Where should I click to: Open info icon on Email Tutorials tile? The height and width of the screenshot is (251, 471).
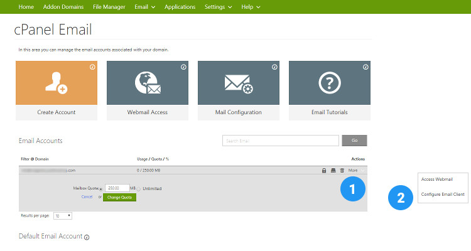point(365,67)
